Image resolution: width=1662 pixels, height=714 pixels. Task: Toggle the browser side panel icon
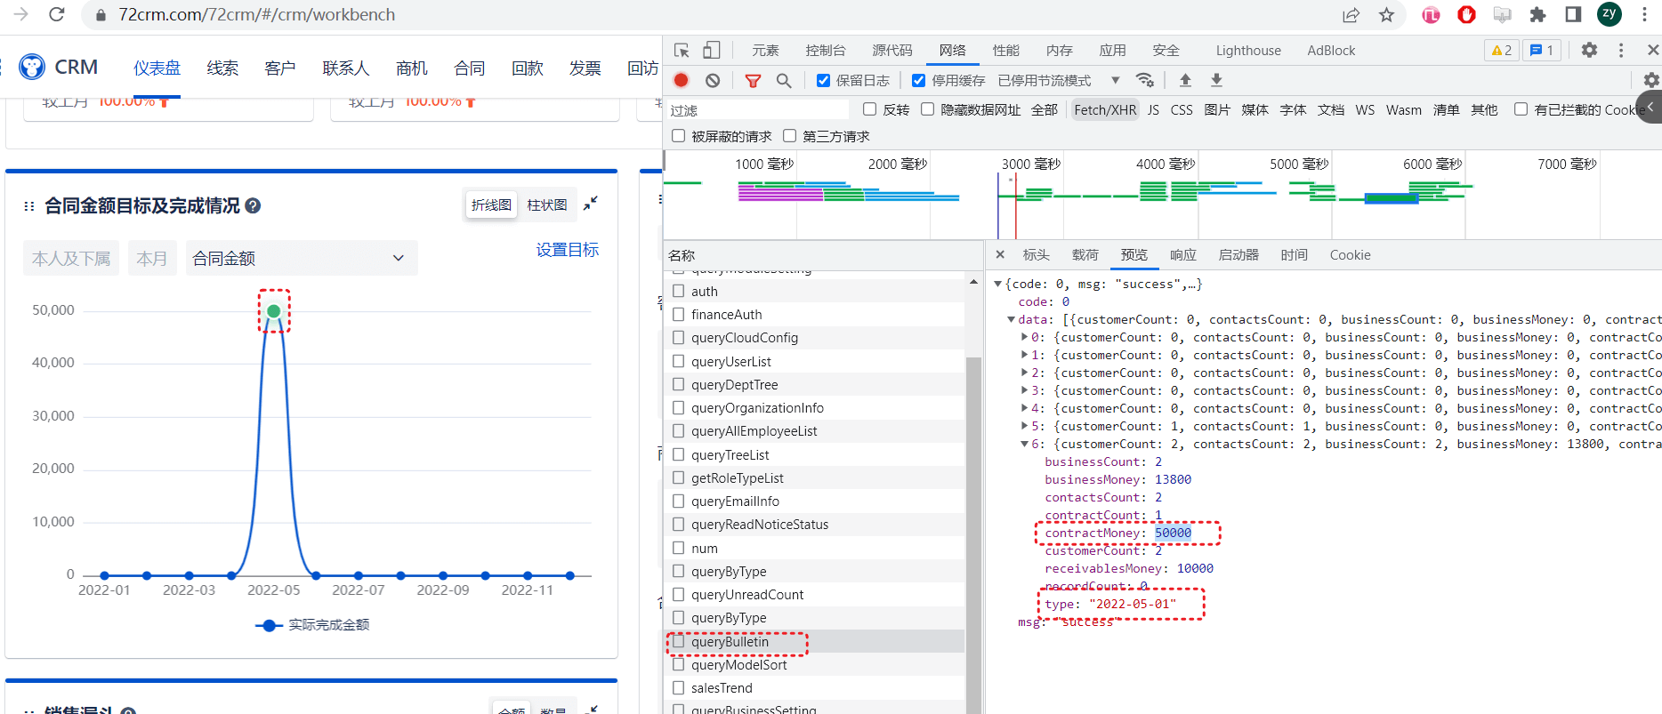pyautogui.click(x=1573, y=14)
